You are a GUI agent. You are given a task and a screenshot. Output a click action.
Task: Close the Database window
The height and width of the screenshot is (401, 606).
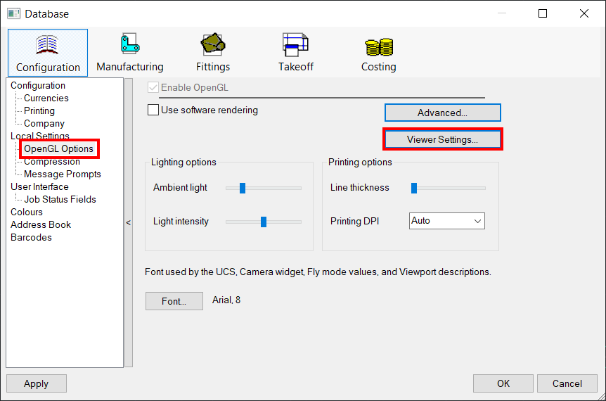(x=584, y=13)
